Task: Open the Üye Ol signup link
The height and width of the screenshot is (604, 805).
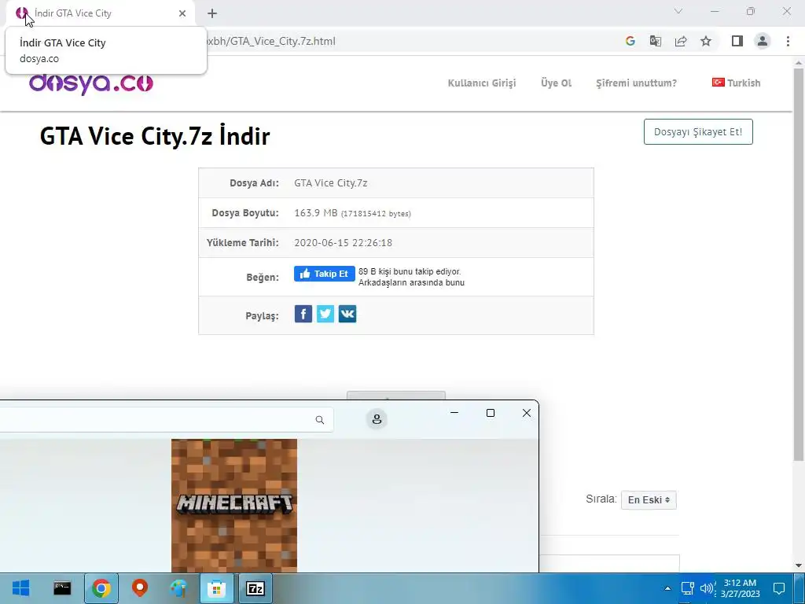Action: [x=556, y=83]
